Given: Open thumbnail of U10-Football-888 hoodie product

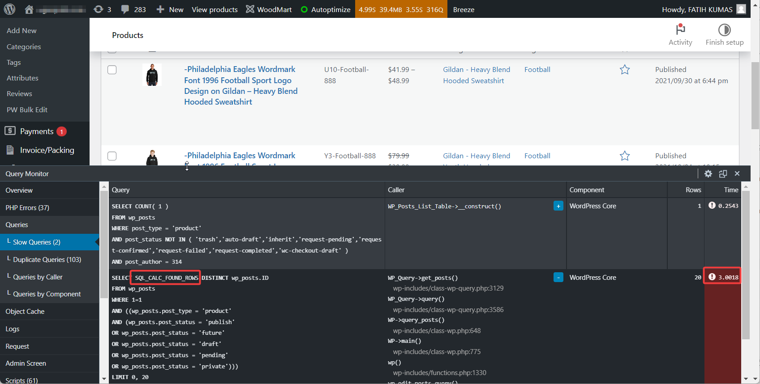Looking at the screenshot, I should (152, 75).
